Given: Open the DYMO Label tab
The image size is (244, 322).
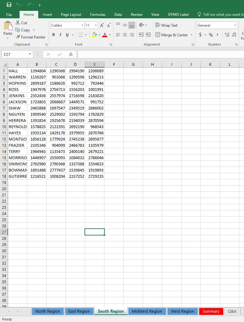Looking at the screenshot, I should (178, 15).
